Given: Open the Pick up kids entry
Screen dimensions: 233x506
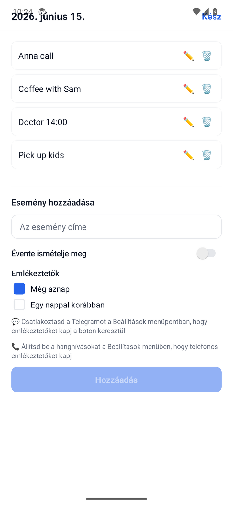Looking at the screenshot, I should pos(116,155).
